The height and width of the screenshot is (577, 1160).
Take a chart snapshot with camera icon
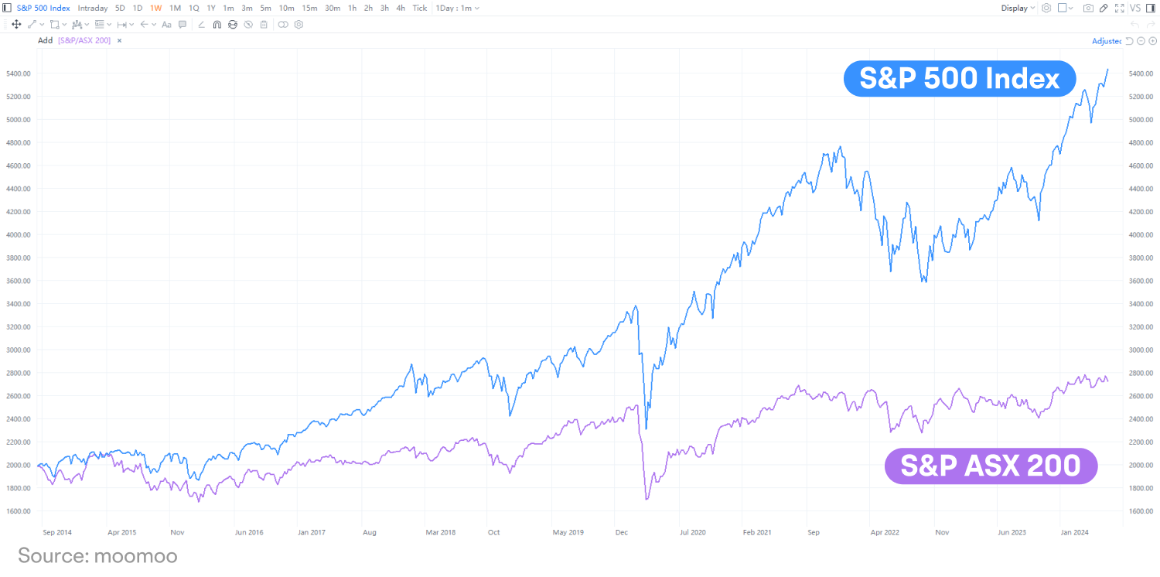coord(1088,8)
